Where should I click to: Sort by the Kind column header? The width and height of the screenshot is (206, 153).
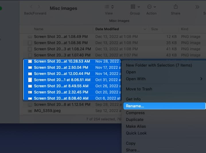point(184,29)
